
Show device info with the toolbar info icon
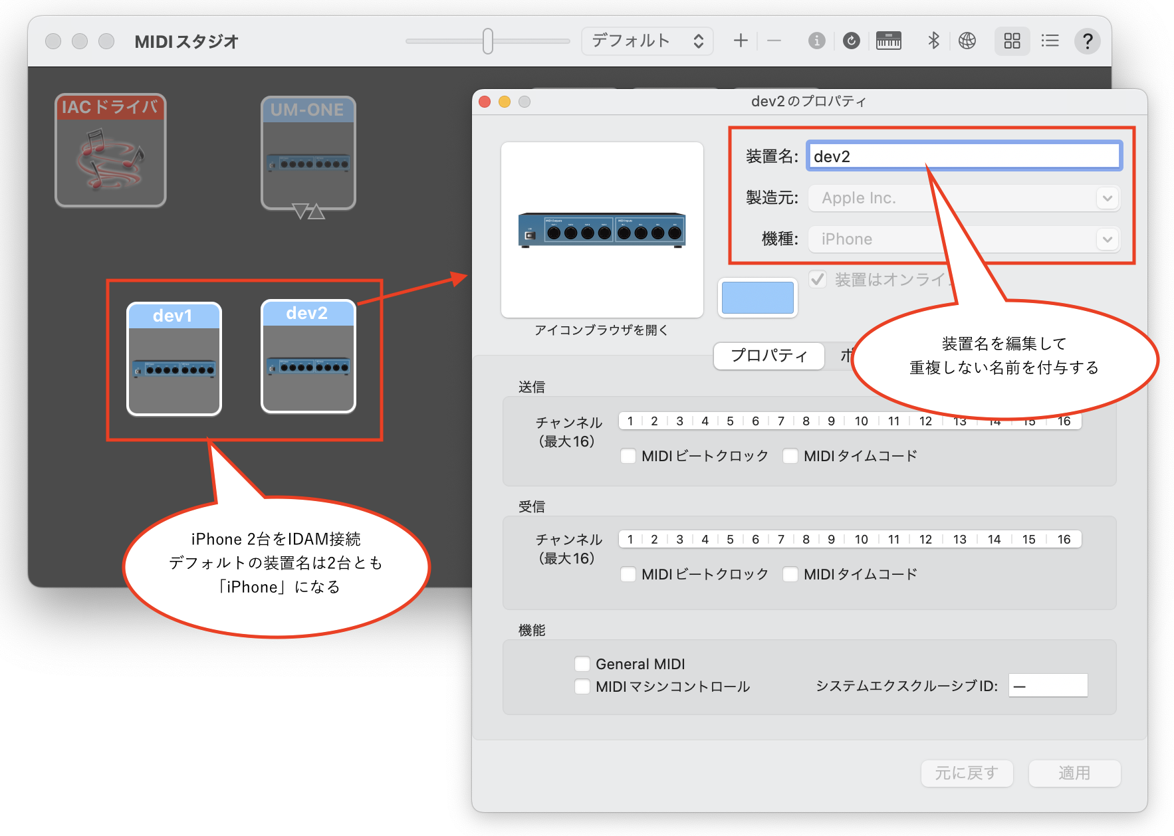(x=816, y=41)
